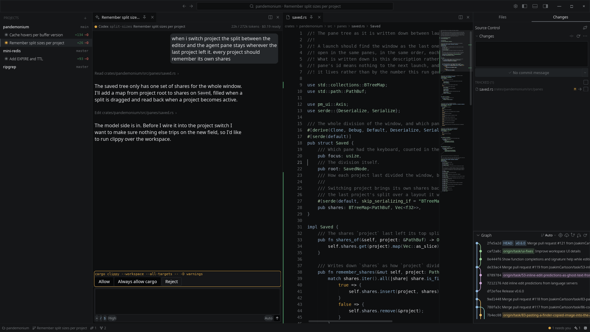Send the prompt with the up arrow button
Screen dimensions: 590x332
277,318
